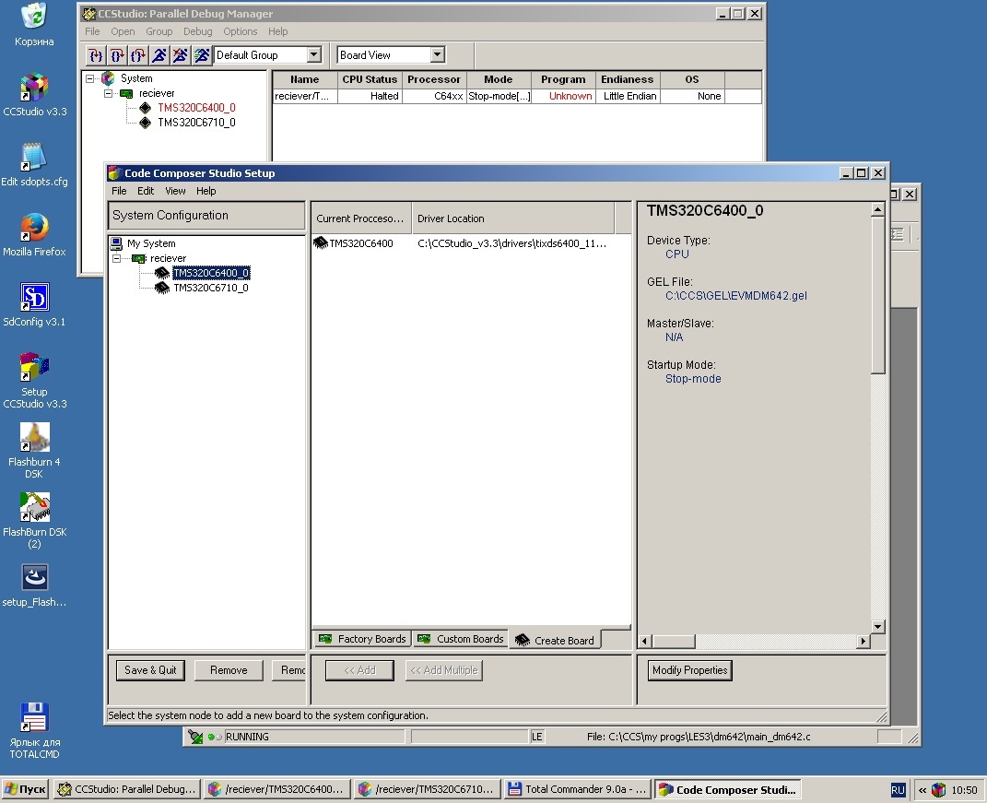Switch to the Factory Boards tab
This screenshot has width=987, height=803.
point(362,639)
